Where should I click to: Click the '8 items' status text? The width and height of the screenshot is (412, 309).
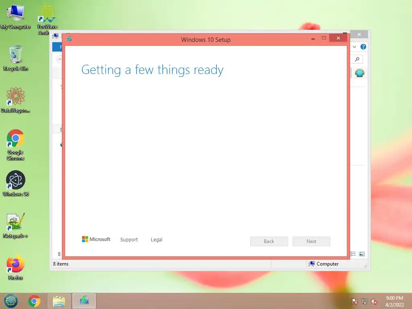pyautogui.click(x=61, y=264)
